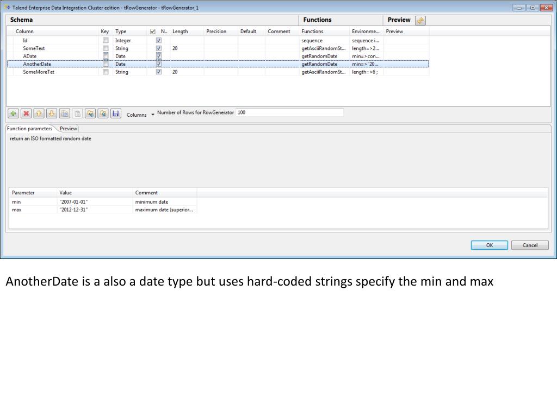Toggle Key checkbox for the SomeMoreTet row

click(106, 72)
